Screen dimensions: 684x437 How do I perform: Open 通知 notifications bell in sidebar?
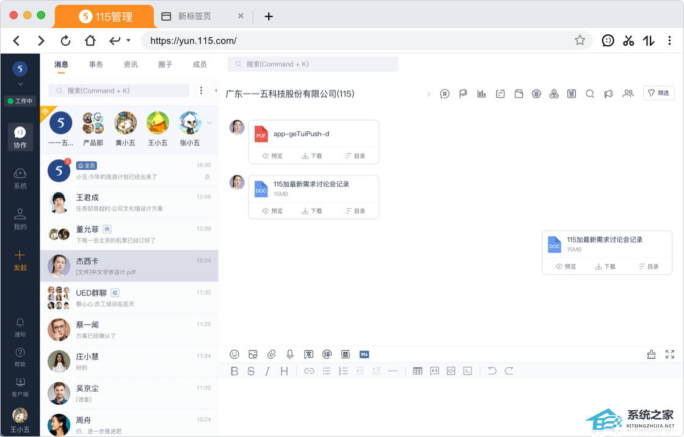[x=20, y=328]
